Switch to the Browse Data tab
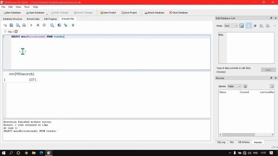 pyautogui.click(x=33, y=19)
